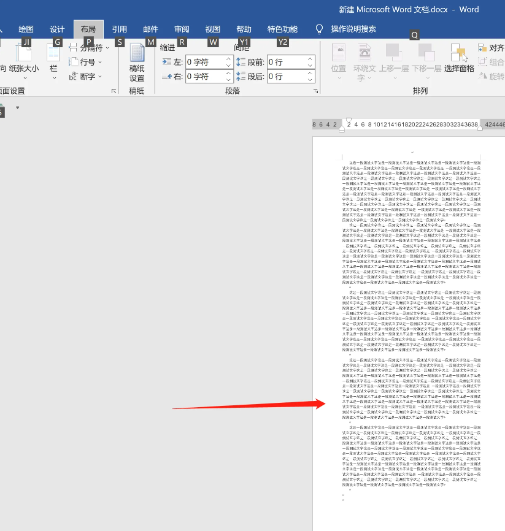Click inside the first paragraph of the document
The height and width of the screenshot is (531, 505).
coord(411,191)
